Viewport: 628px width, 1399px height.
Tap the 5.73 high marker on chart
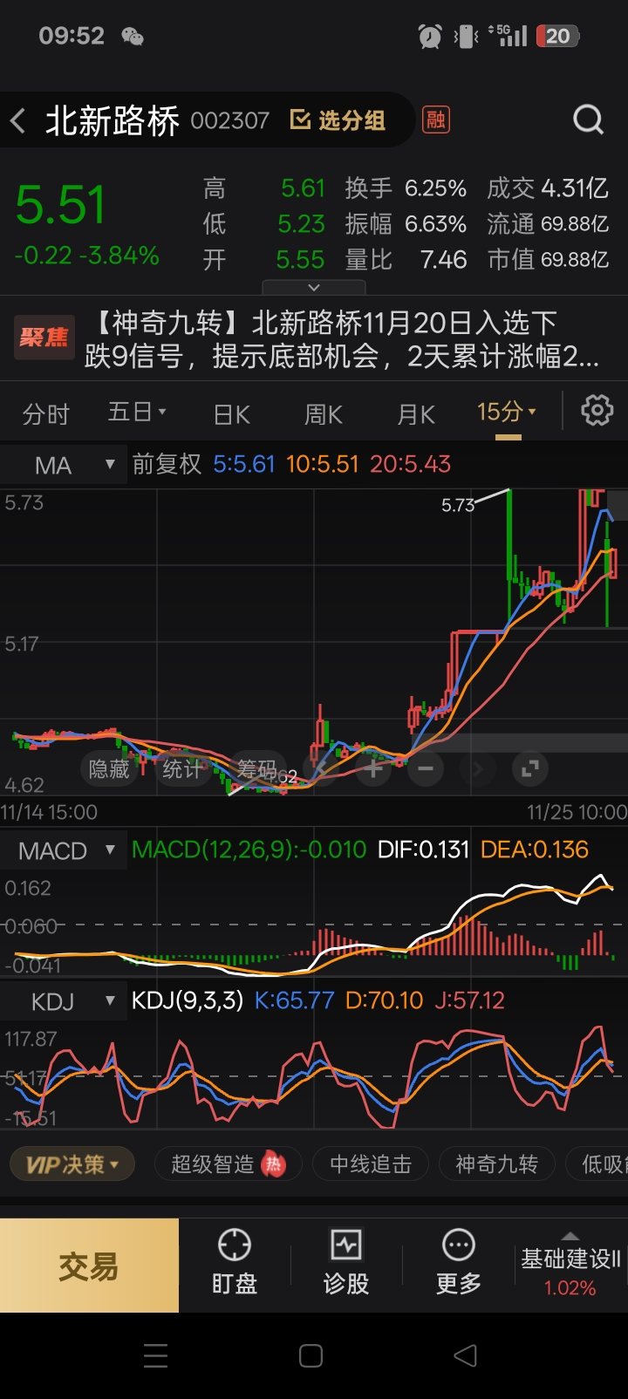click(458, 505)
